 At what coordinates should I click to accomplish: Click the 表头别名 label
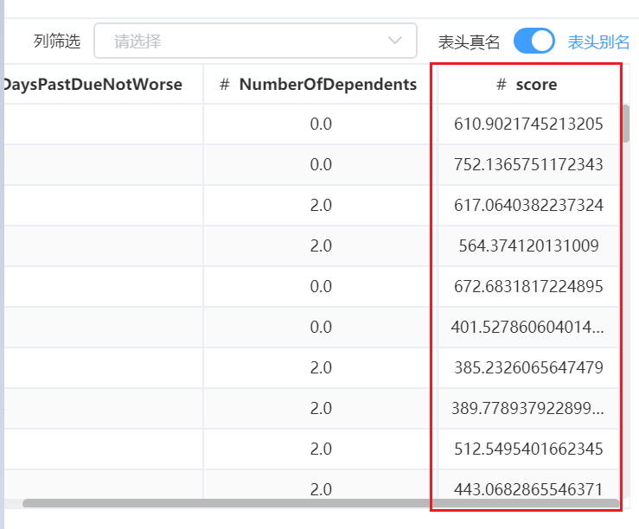tap(598, 42)
